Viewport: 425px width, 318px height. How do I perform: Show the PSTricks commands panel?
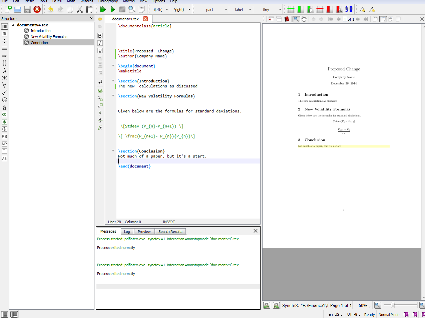pyautogui.click(x=4, y=136)
